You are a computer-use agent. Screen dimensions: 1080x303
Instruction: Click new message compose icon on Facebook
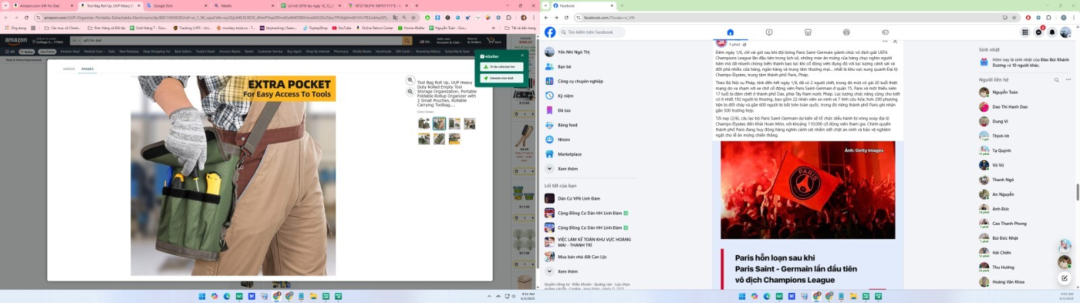pos(1064,277)
